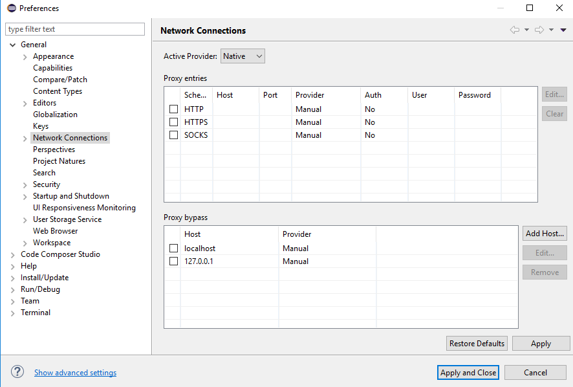Open the back history dropdown arrow
573x387 pixels.
pos(526,30)
